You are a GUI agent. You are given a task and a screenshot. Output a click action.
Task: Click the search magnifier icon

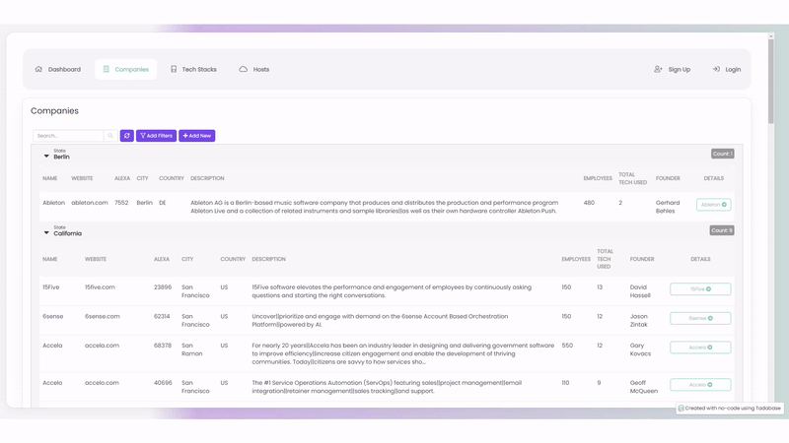point(110,136)
